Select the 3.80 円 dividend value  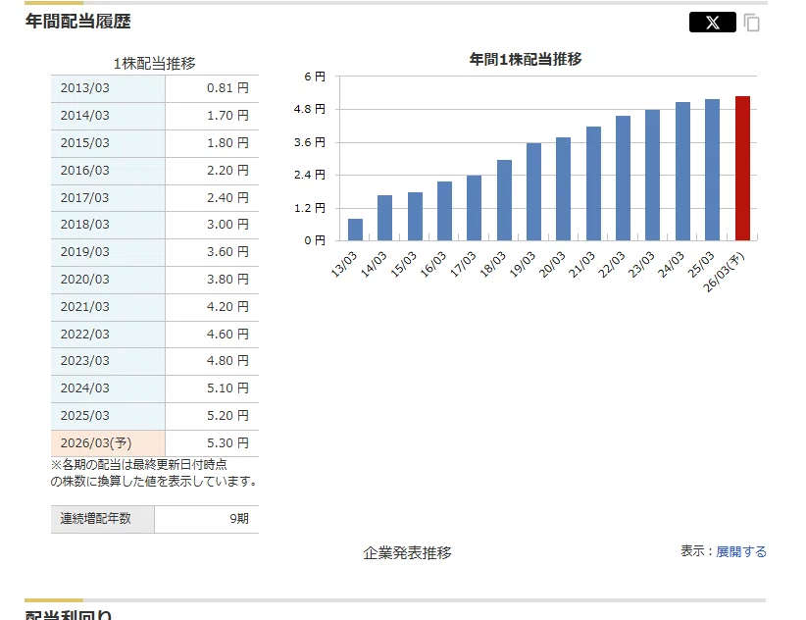(x=227, y=280)
